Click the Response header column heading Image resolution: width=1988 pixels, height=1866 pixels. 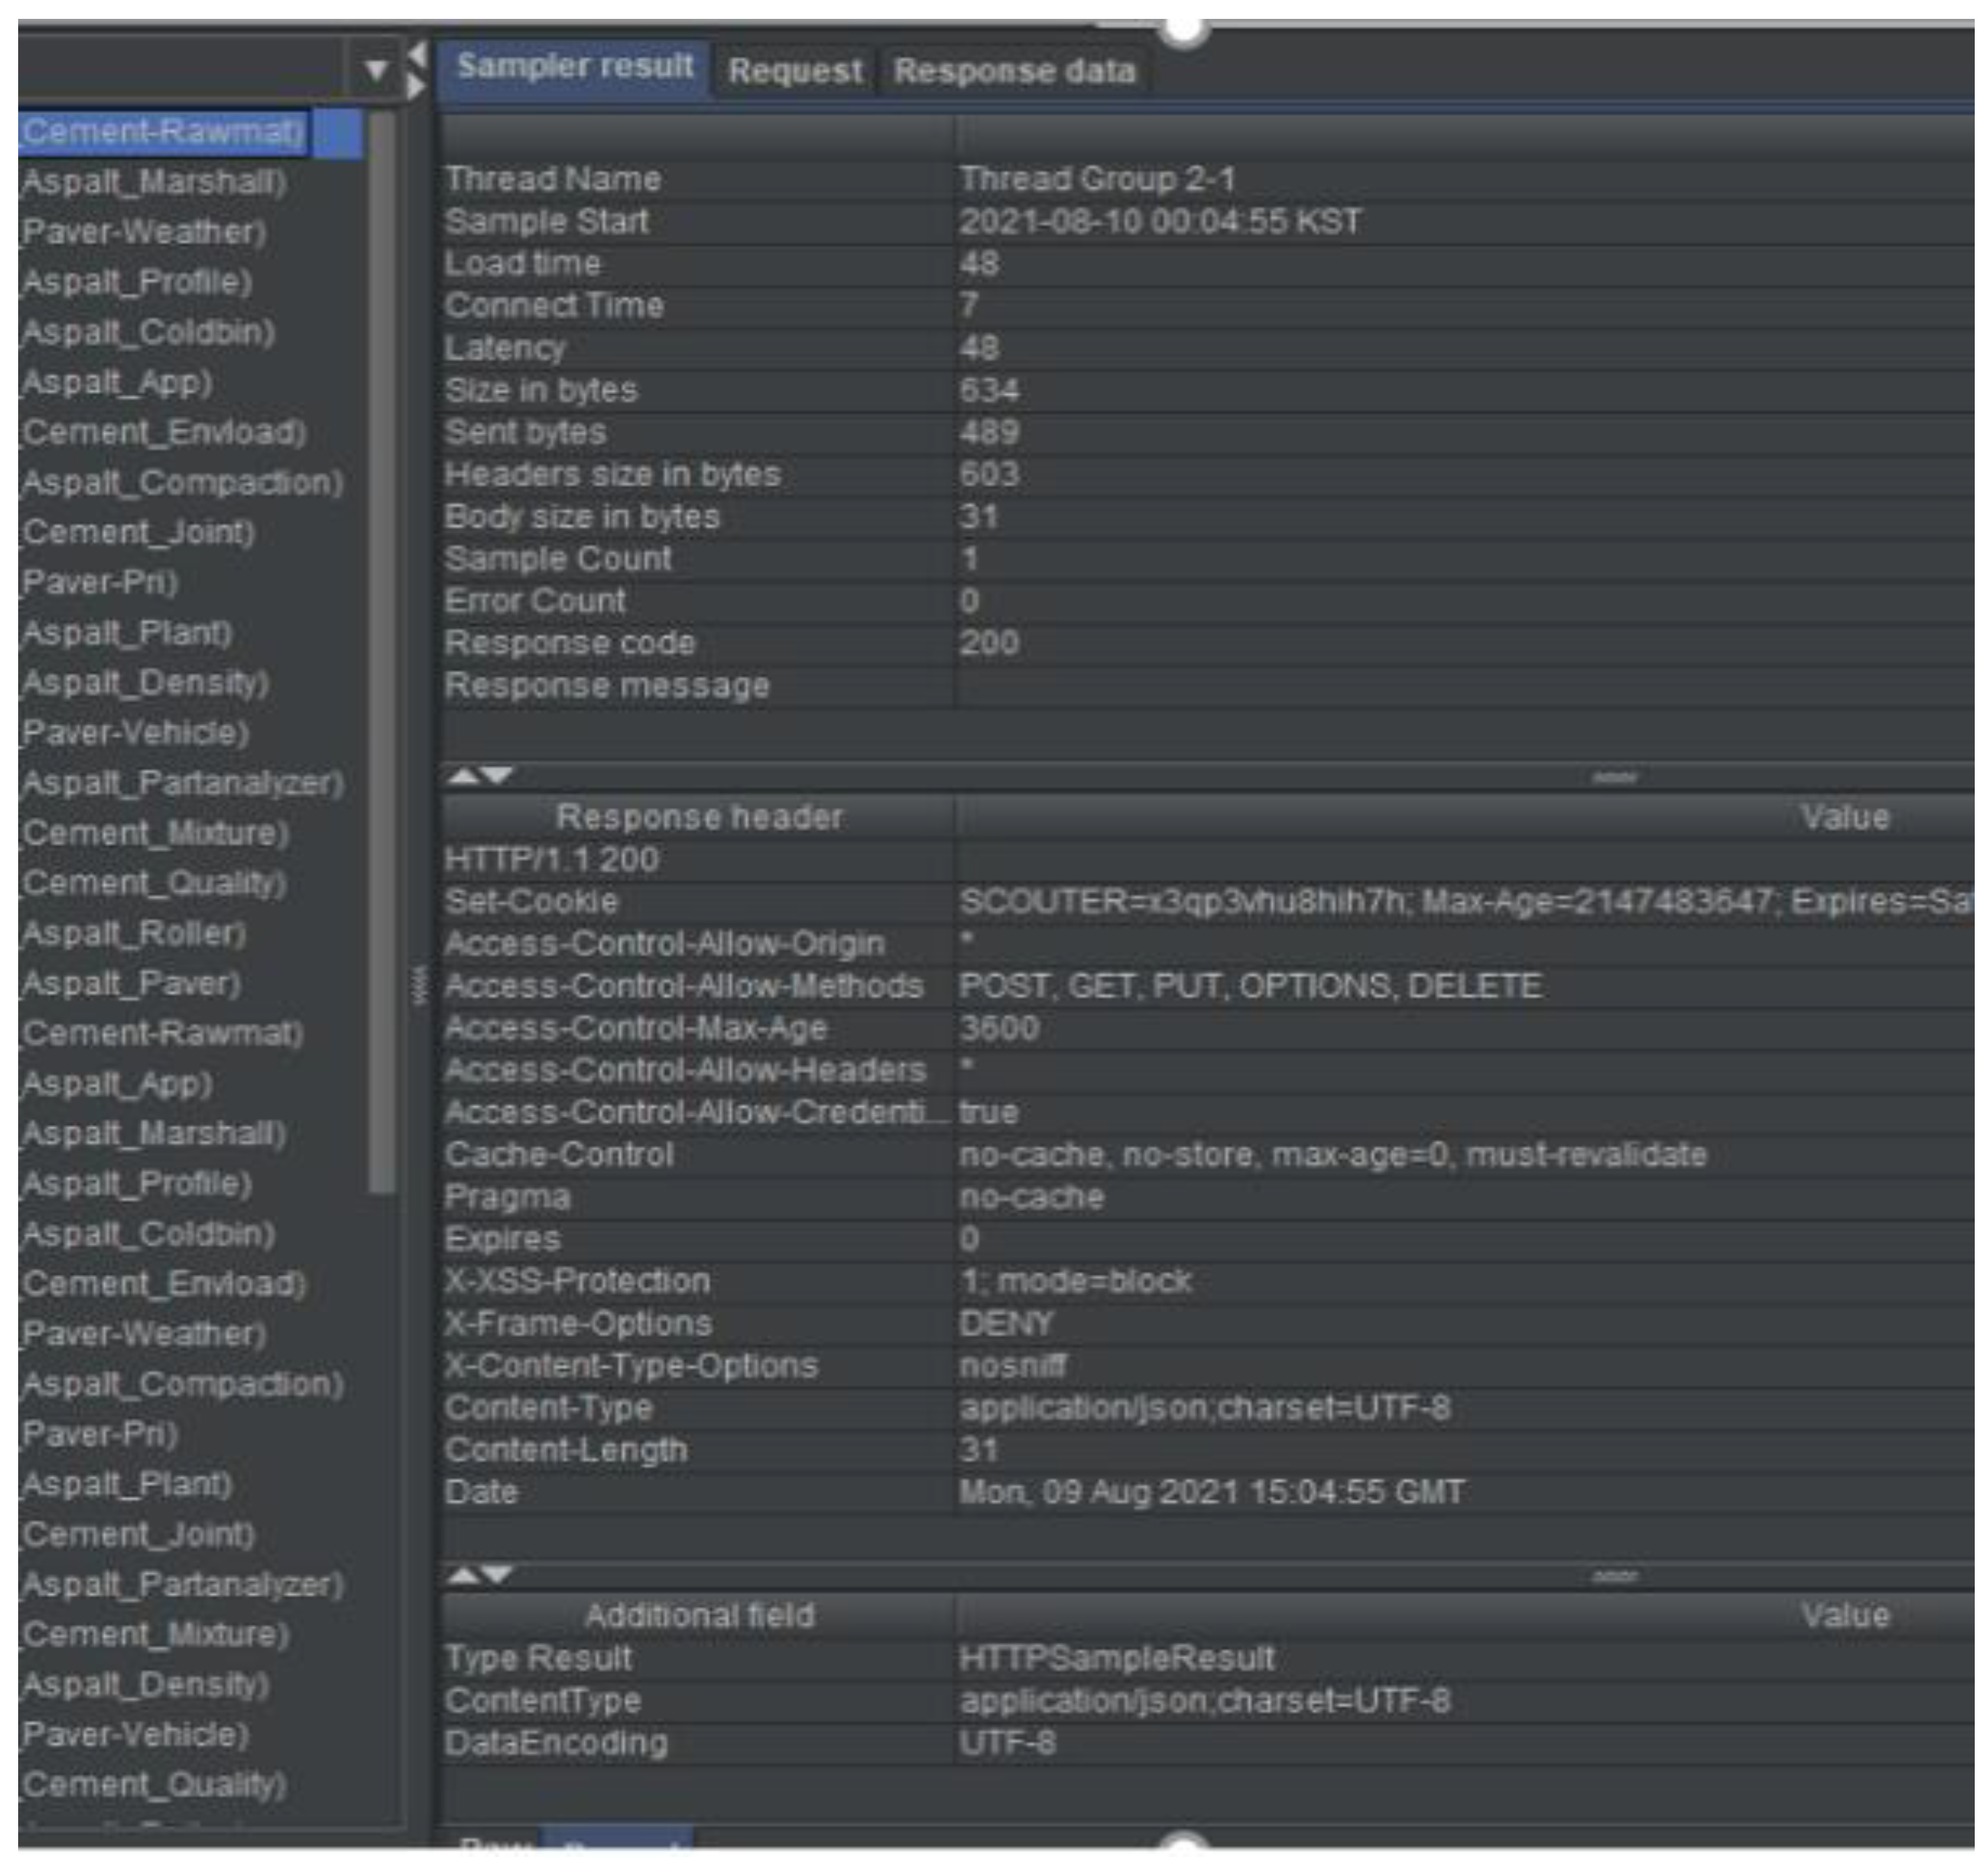[699, 817]
